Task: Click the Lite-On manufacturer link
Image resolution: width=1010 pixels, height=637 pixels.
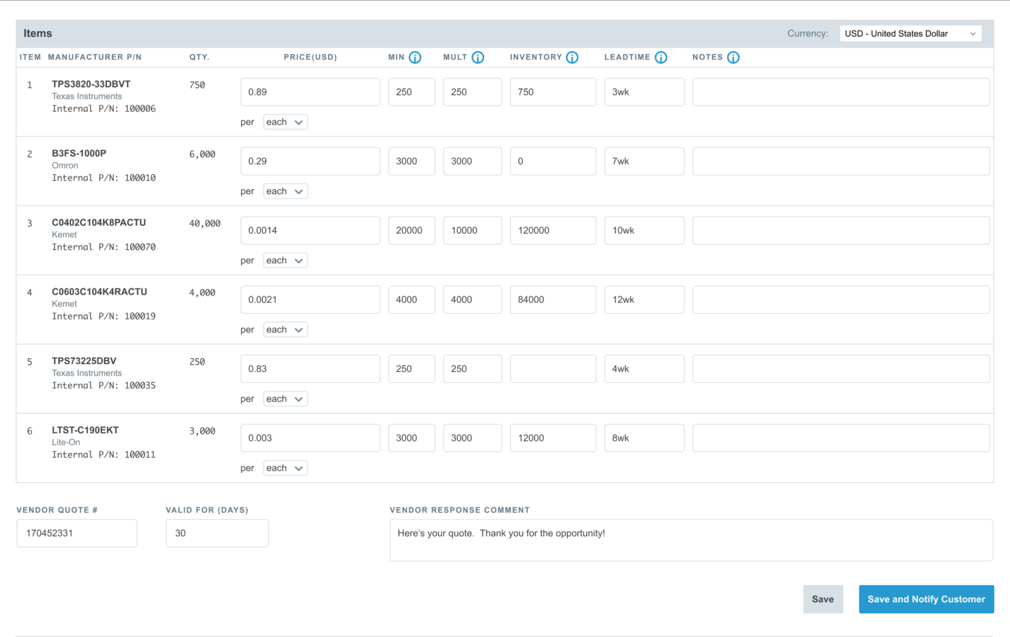Action: tap(66, 442)
